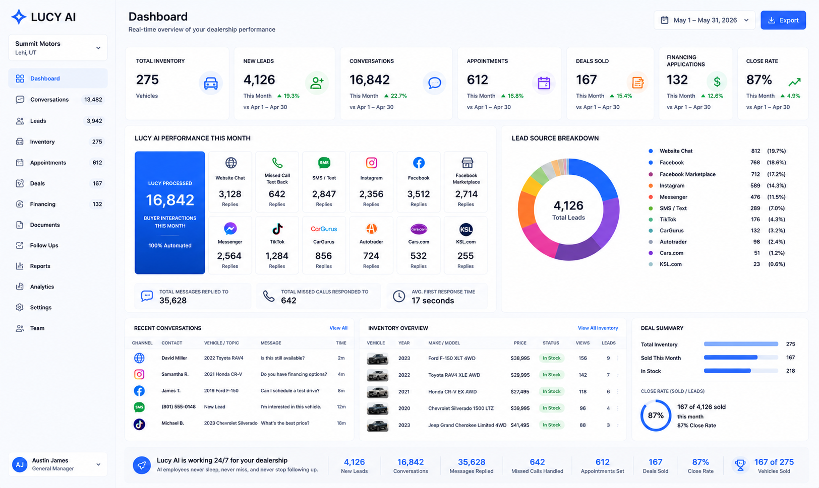Screen dimensions: 819x488
Task: Click the Sold This Month progress bar
Action: (x=741, y=358)
